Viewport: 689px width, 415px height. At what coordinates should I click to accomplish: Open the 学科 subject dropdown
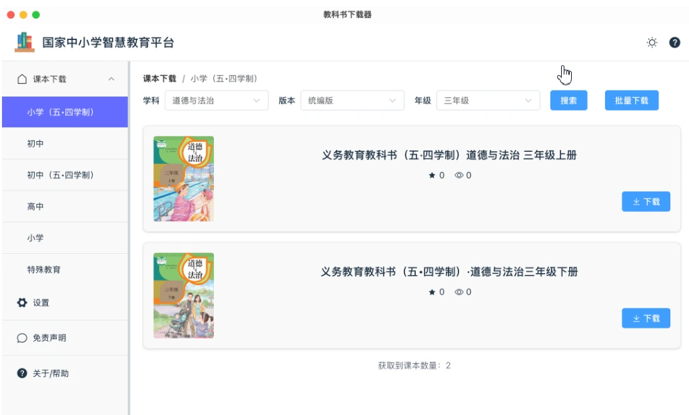click(x=216, y=101)
